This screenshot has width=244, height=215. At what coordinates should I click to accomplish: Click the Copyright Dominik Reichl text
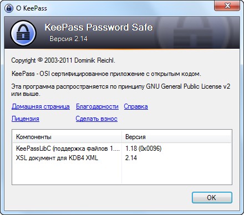click(x=63, y=60)
